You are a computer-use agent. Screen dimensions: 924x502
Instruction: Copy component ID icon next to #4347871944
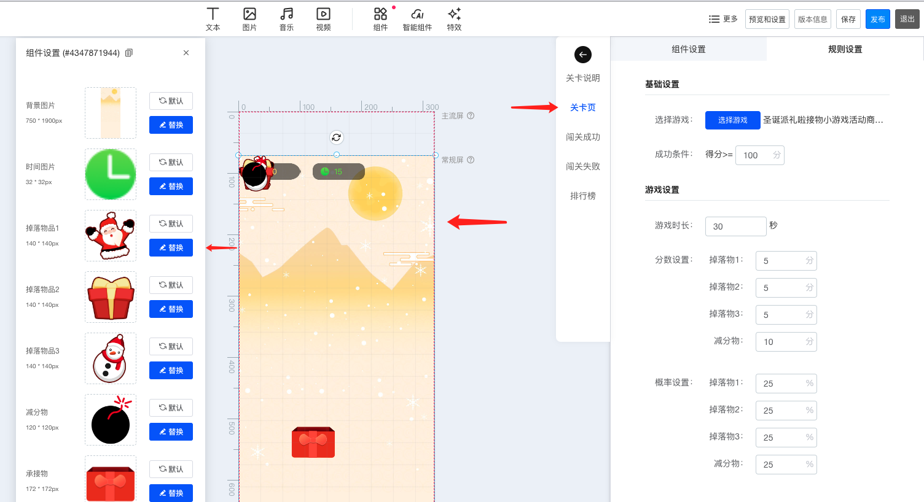[129, 53]
